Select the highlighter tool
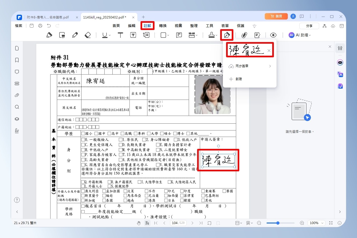 (49, 35)
